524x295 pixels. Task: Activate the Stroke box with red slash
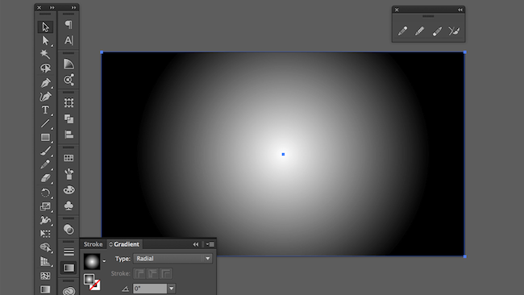[95, 285]
